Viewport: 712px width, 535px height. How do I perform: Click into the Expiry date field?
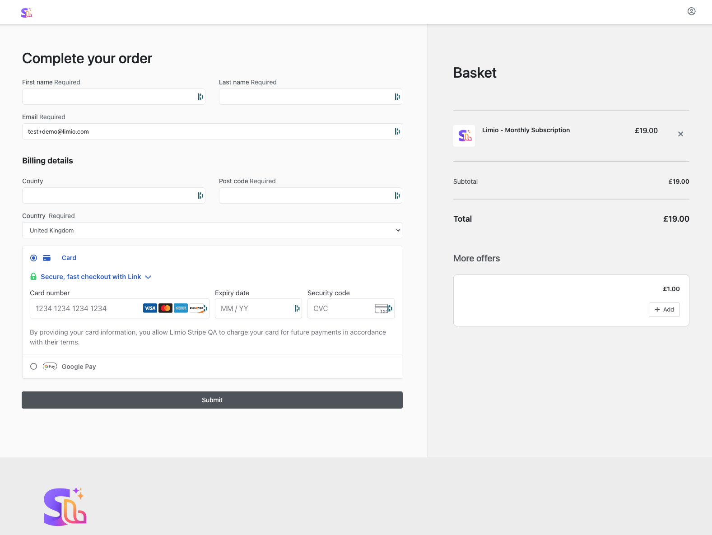[258, 308]
